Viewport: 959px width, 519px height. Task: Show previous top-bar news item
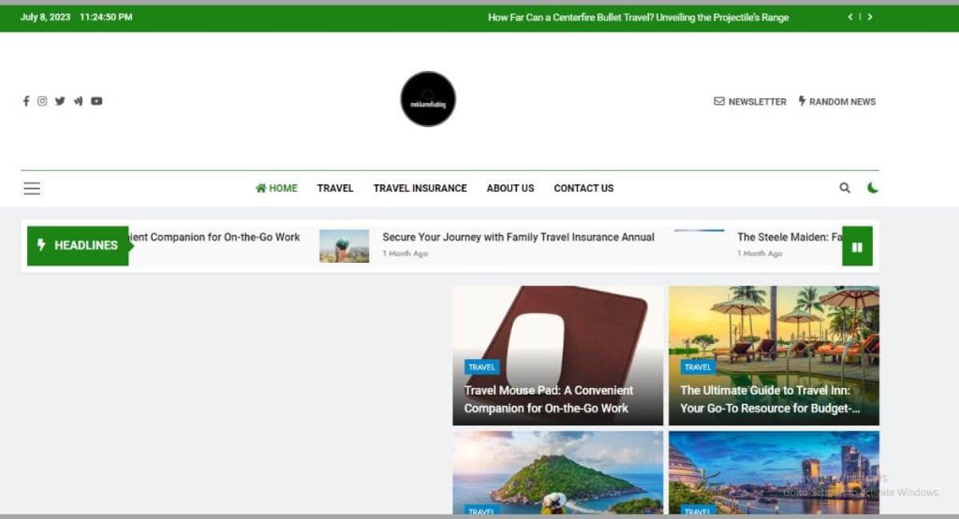[x=850, y=17]
